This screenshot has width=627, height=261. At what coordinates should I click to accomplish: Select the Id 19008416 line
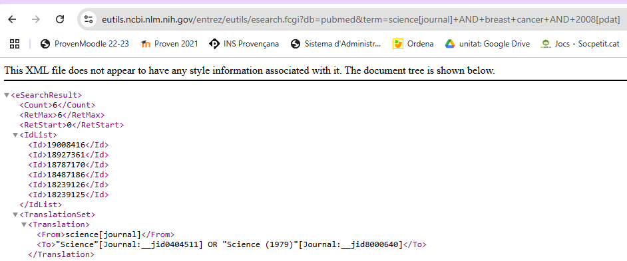tap(69, 145)
